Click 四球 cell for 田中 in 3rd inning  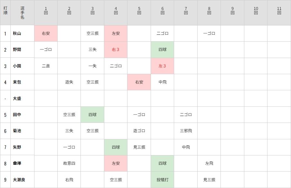point(92,115)
